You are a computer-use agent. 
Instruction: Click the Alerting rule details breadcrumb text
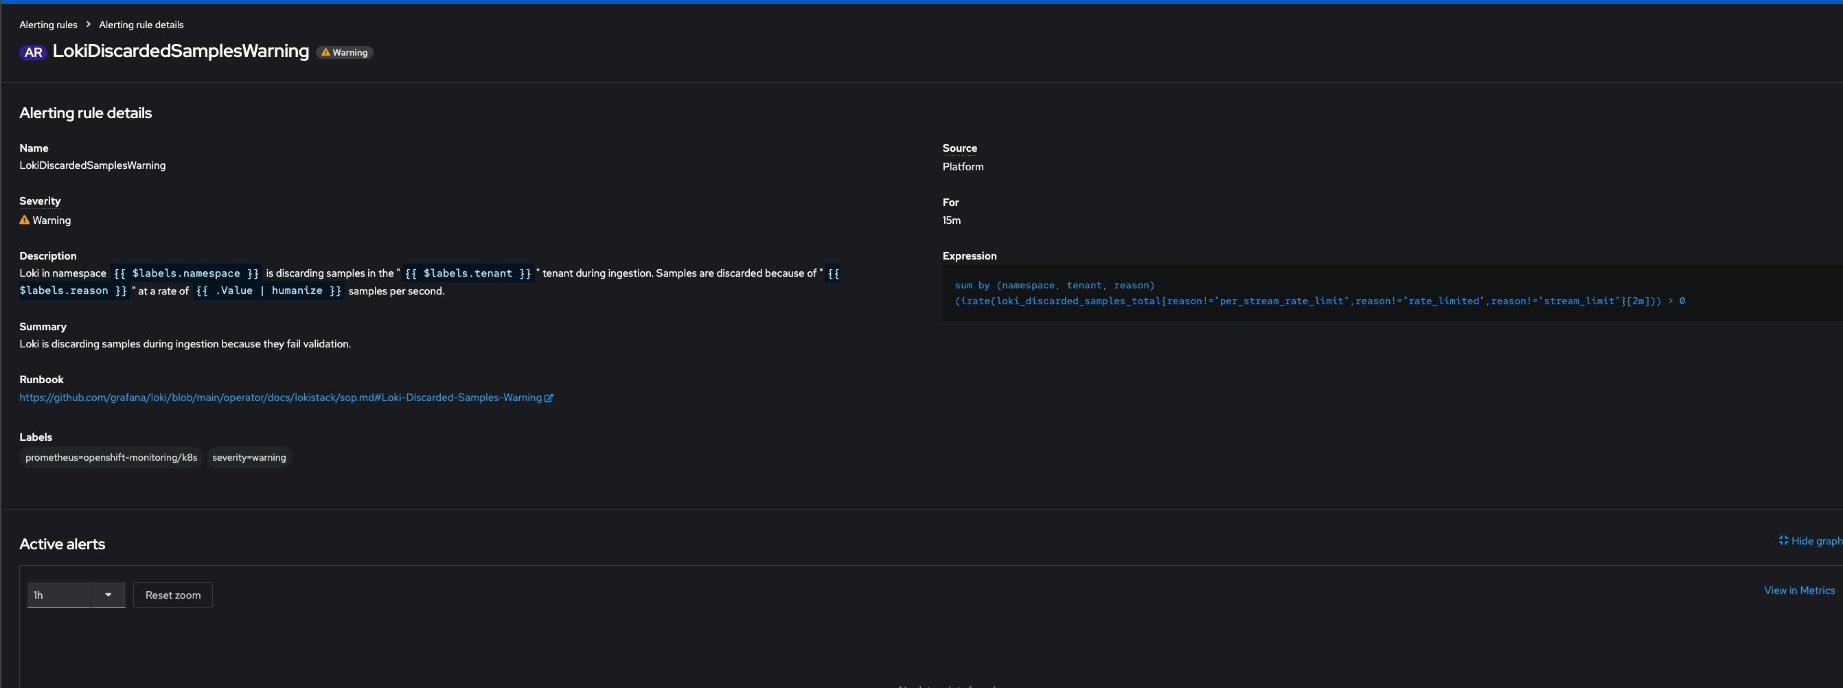(x=141, y=24)
